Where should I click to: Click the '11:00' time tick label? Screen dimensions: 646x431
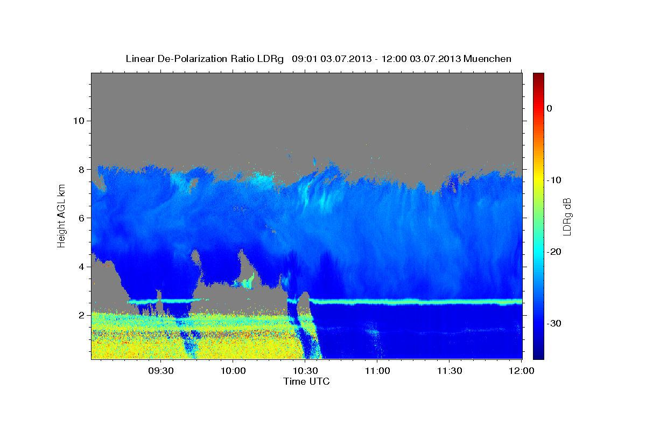coord(377,371)
